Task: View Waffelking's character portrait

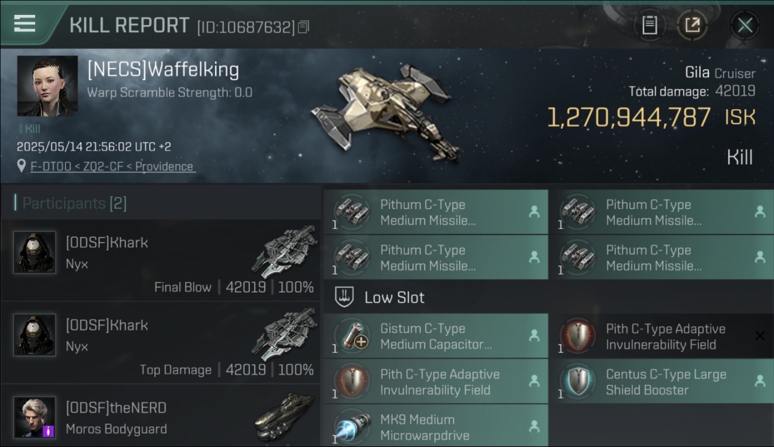Action: click(47, 86)
